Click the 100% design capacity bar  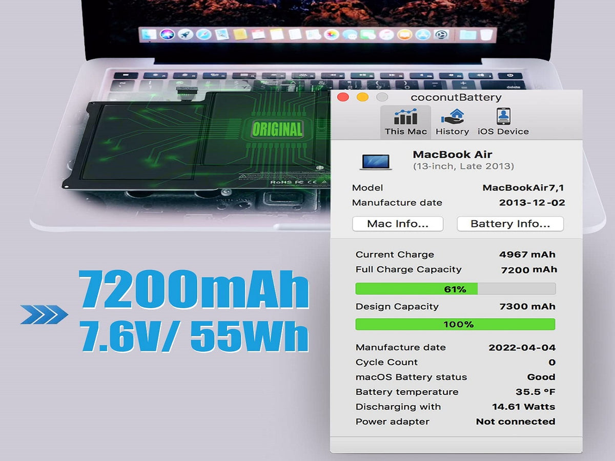click(455, 324)
